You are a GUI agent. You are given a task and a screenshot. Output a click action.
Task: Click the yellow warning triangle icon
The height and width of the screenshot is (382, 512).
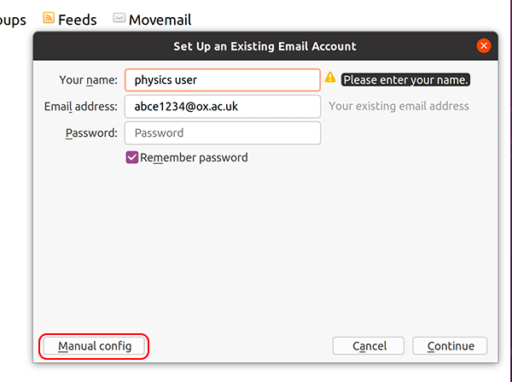pyautogui.click(x=330, y=79)
